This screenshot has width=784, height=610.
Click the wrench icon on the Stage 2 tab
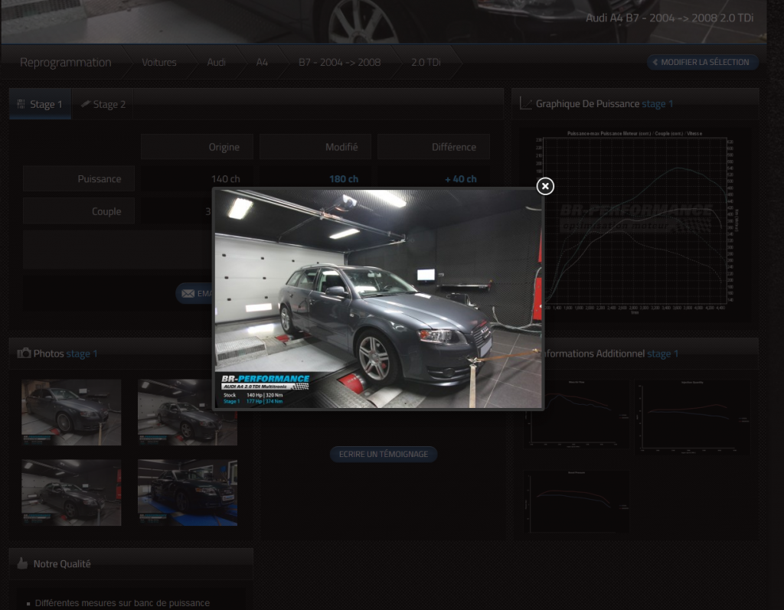pos(86,104)
